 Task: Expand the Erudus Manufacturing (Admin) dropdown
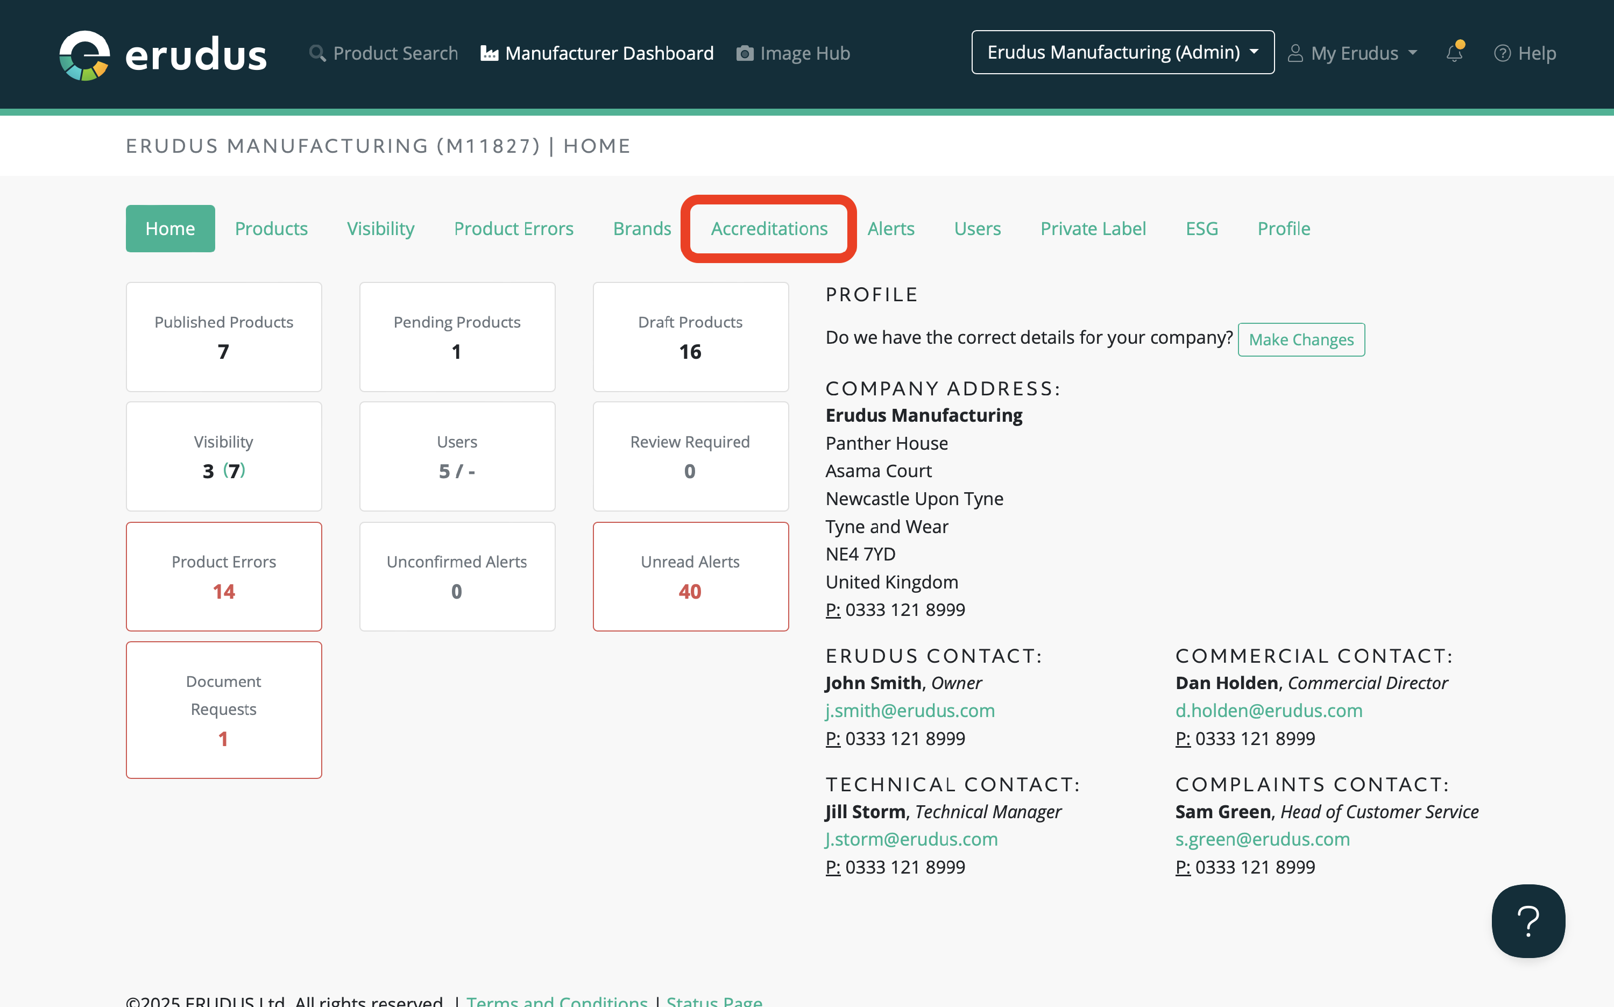click(1122, 52)
